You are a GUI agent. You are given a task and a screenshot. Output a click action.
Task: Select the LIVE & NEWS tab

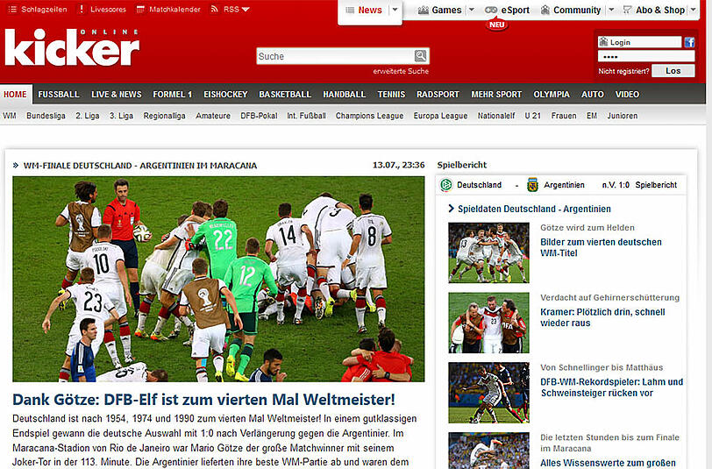[117, 95]
